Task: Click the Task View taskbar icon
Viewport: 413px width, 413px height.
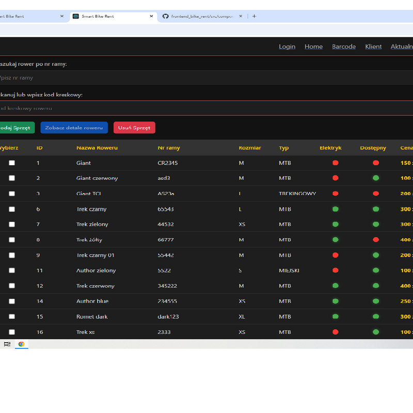Action: click(x=7, y=344)
